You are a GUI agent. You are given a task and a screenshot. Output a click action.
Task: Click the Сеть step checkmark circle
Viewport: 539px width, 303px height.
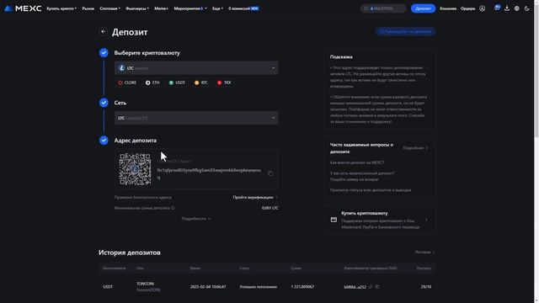tap(104, 103)
